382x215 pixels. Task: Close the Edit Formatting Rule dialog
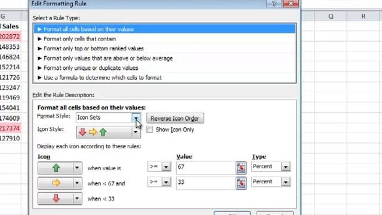tap(291, 4)
